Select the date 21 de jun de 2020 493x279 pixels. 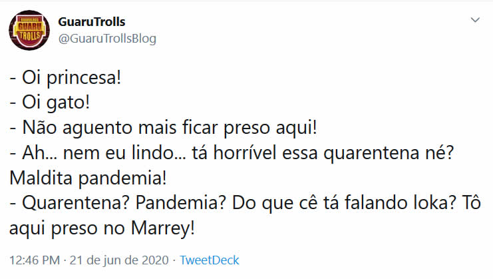[x=119, y=260]
